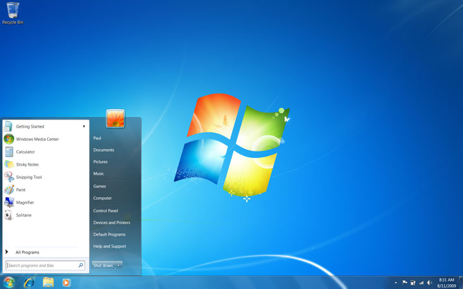
Task: Open Paint from the Start menu
Action: click(x=21, y=190)
